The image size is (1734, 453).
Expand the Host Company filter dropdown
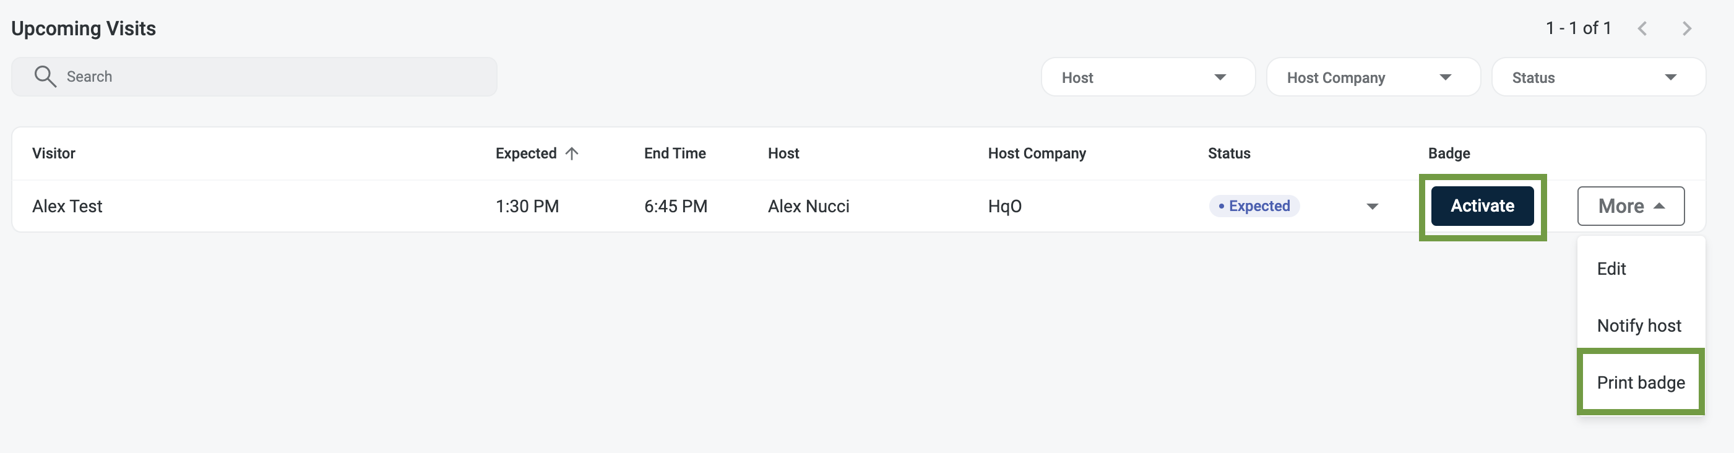tap(1373, 77)
